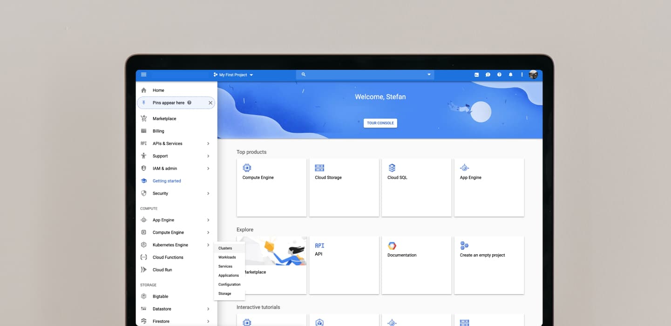Image resolution: width=671 pixels, height=326 pixels.
Task: Open the Documentation explore card
Action: [417, 265]
